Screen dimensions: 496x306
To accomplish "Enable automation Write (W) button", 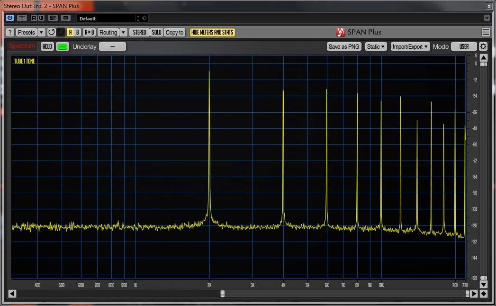I will [41, 18].
